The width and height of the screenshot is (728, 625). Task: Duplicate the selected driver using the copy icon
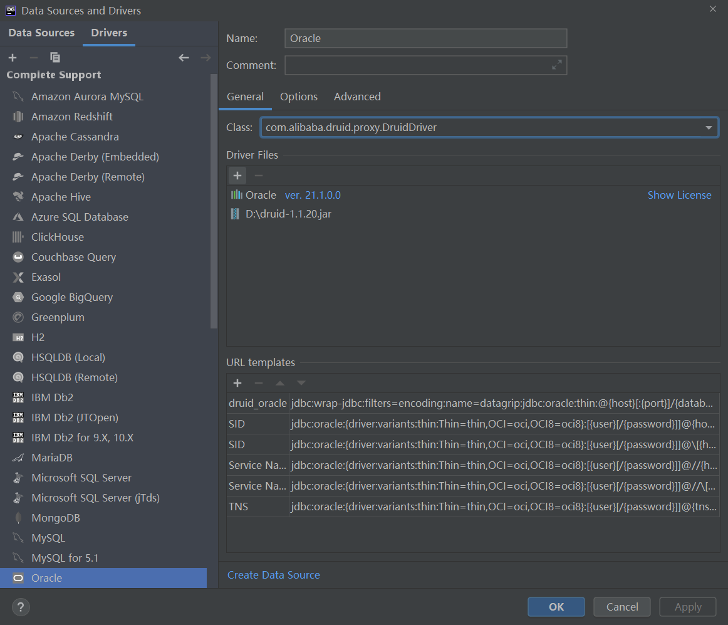[55, 57]
